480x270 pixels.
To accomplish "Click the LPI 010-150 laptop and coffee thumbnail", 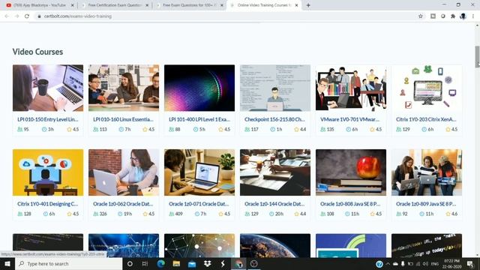I will 48,88.
